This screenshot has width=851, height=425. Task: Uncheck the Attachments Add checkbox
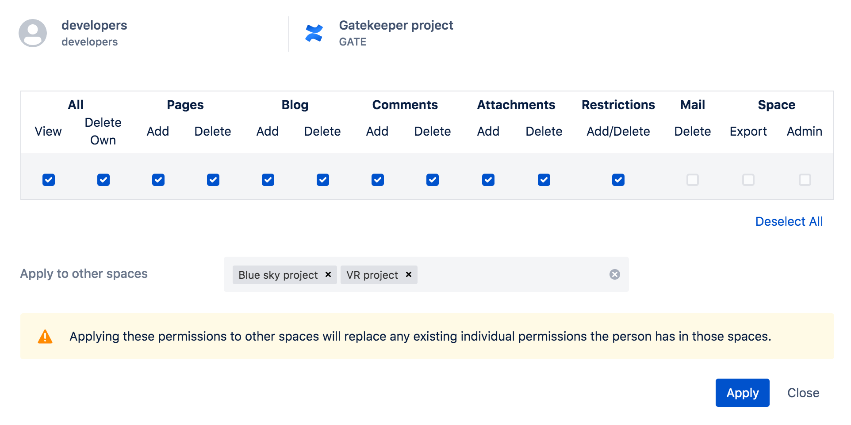click(488, 180)
